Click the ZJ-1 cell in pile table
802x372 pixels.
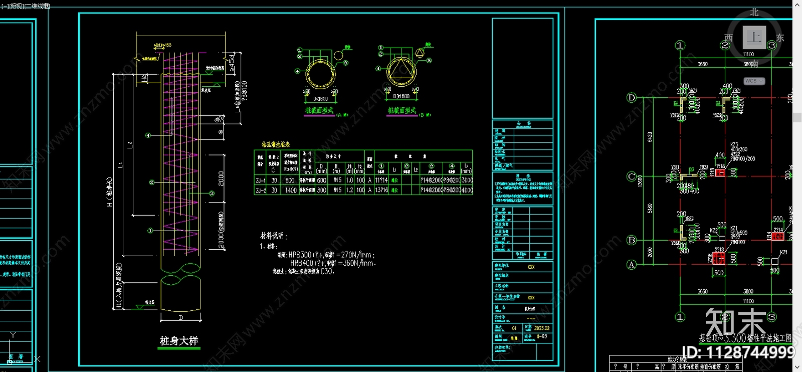[x=261, y=180]
